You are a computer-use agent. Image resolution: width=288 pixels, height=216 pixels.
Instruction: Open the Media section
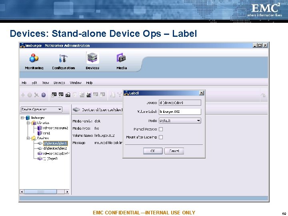[122, 62]
